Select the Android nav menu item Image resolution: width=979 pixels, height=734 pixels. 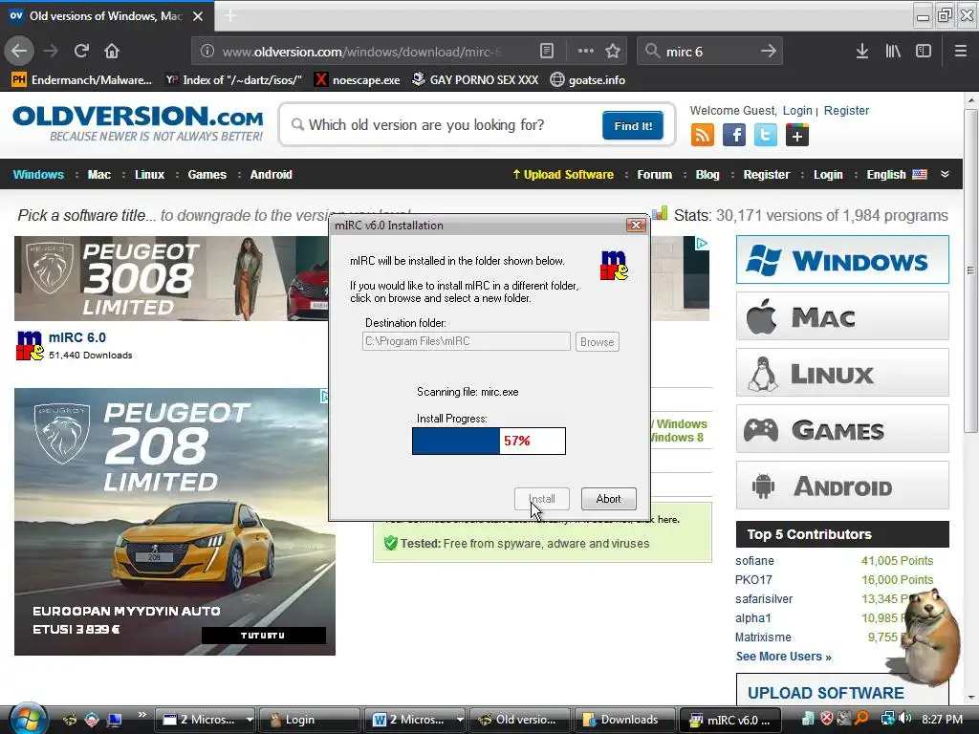[x=271, y=175]
